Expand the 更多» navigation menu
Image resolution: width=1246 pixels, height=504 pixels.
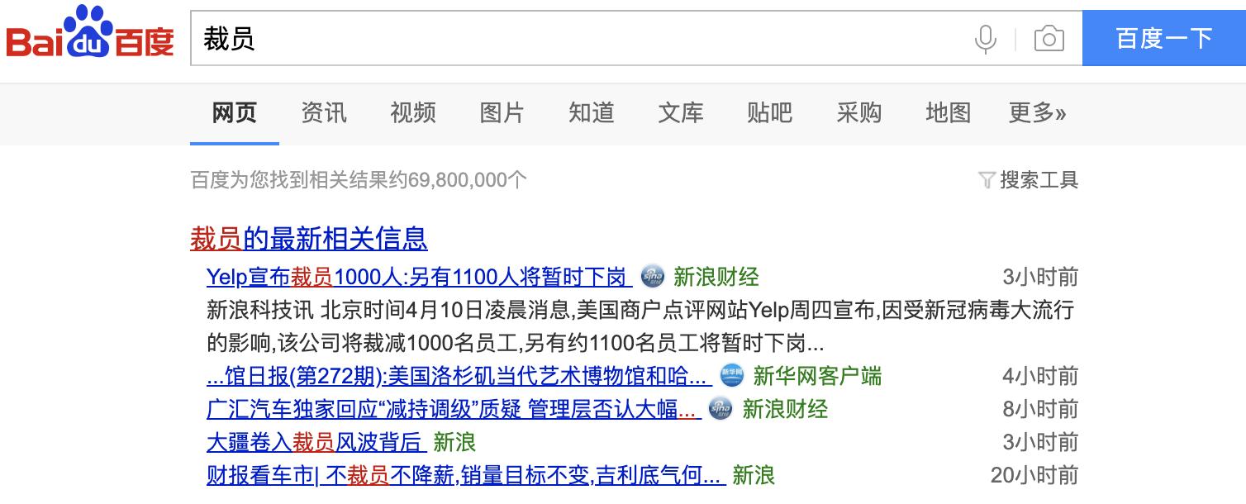1037,113
